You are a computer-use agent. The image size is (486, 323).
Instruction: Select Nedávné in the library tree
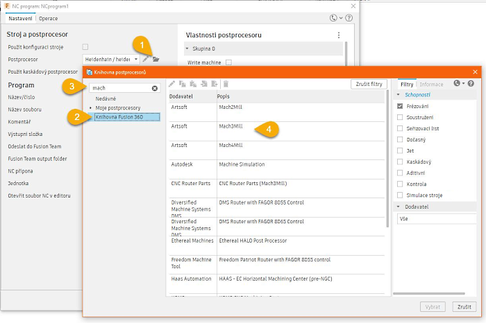click(x=106, y=98)
